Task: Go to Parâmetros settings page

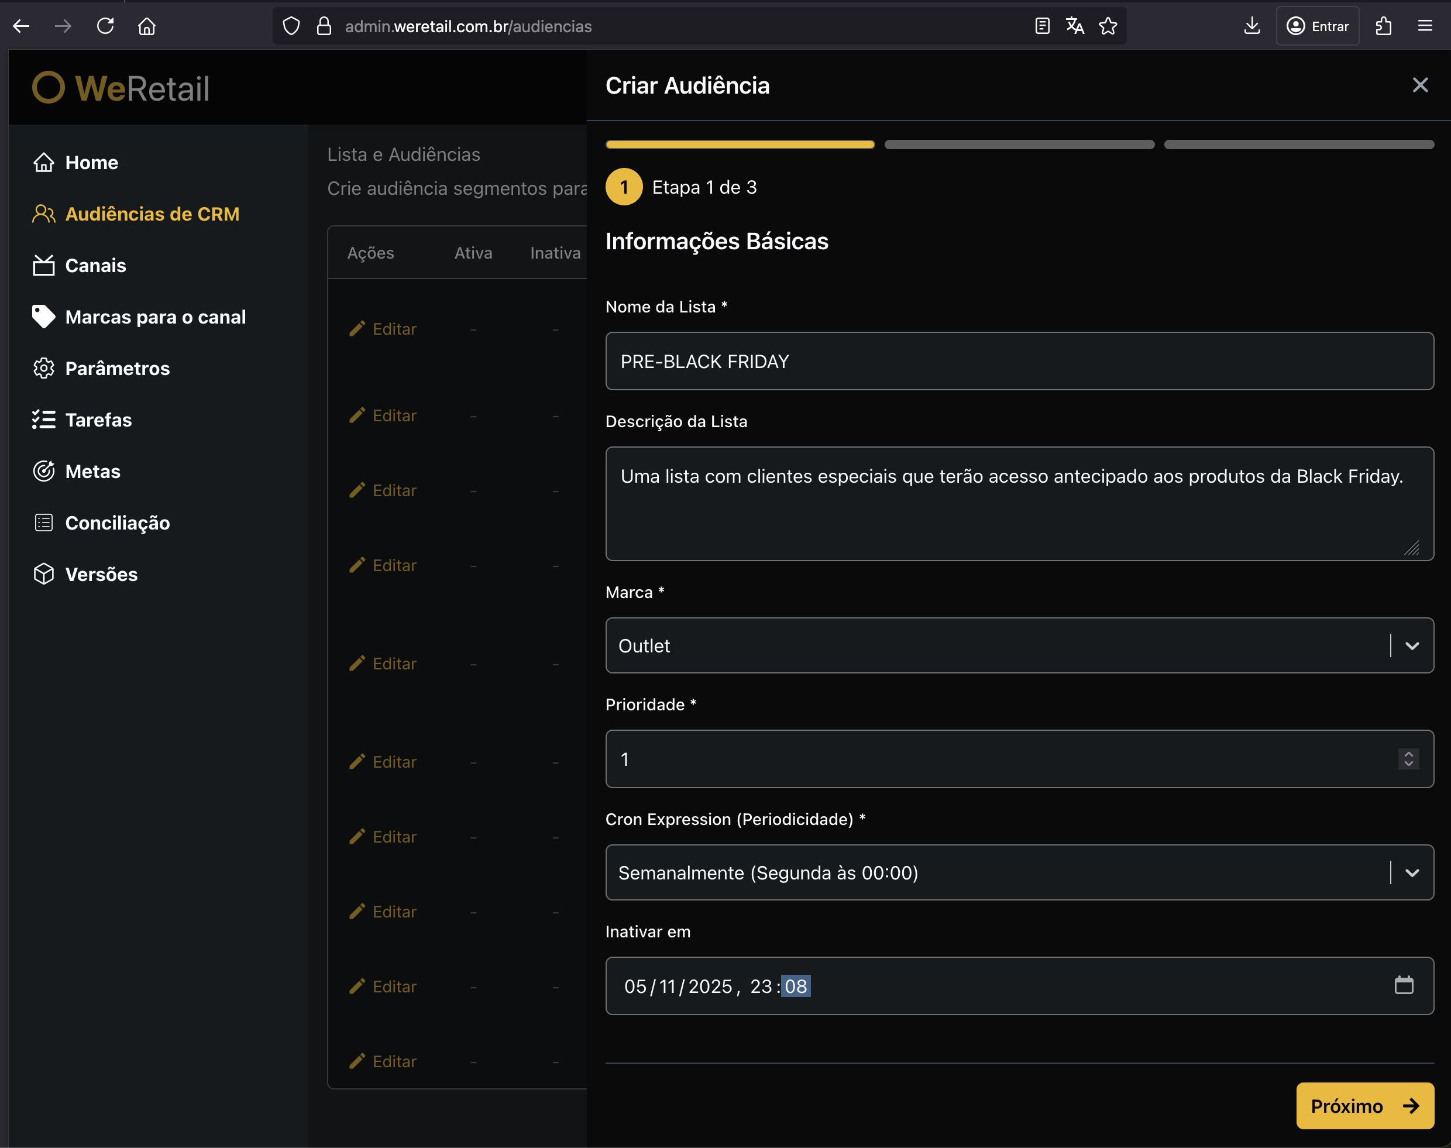Action: tap(117, 368)
